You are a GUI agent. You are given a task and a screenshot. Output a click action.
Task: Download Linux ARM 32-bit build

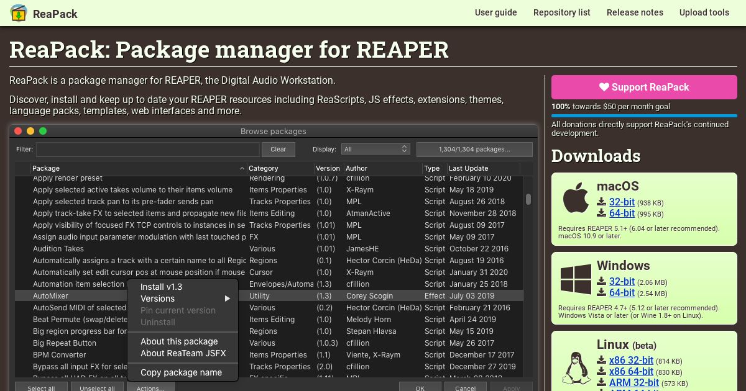(x=634, y=383)
